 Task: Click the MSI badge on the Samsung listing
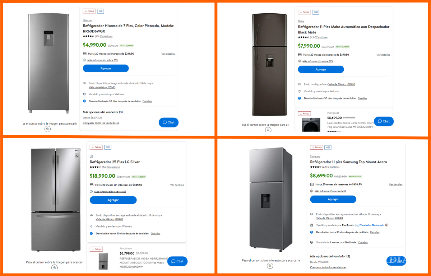(x=328, y=147)
